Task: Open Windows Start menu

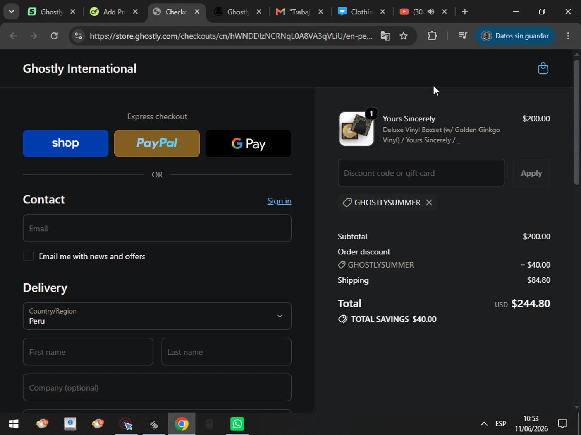Action: tap(14, 424)
